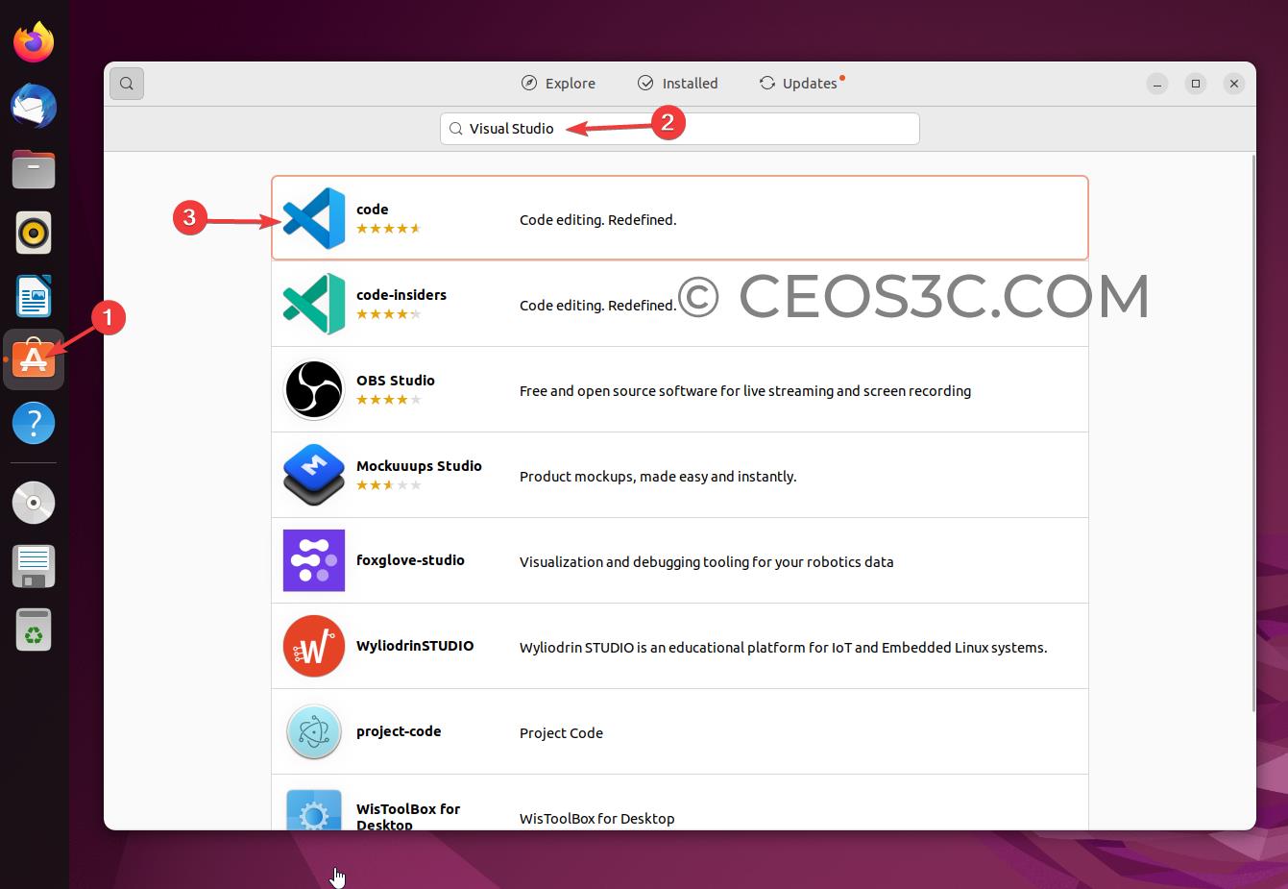The image size is (1288, 889).
Task: Click 'Product mockups, made easy and instantly.' text
Action: coord(658,477)
